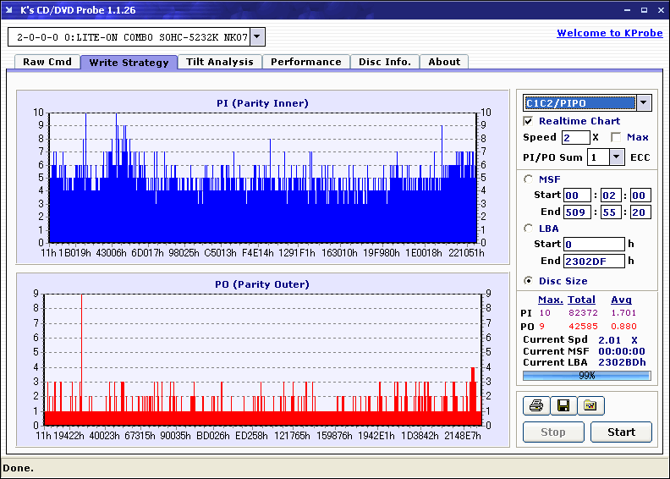
Task: Click the LBA End value field
Action: click(594, 261)
